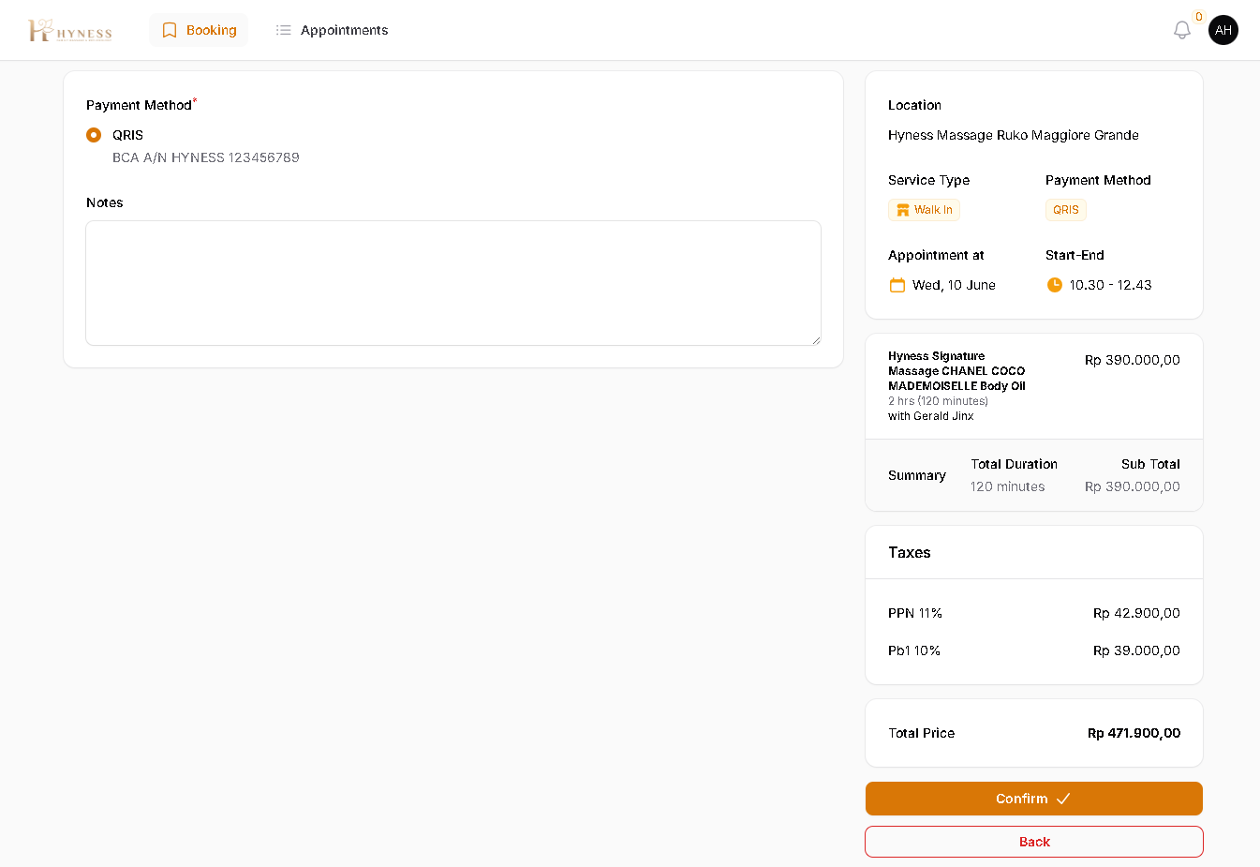This screenshot has width=1260, height=867.
Task: Confirm the booking
Action: click(x=1034, y=799)
